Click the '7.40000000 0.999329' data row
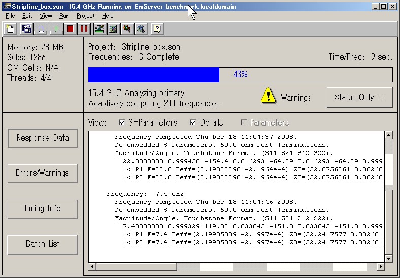Image resolution: width=400 pixels, height=278 pixels. (253, 226)
